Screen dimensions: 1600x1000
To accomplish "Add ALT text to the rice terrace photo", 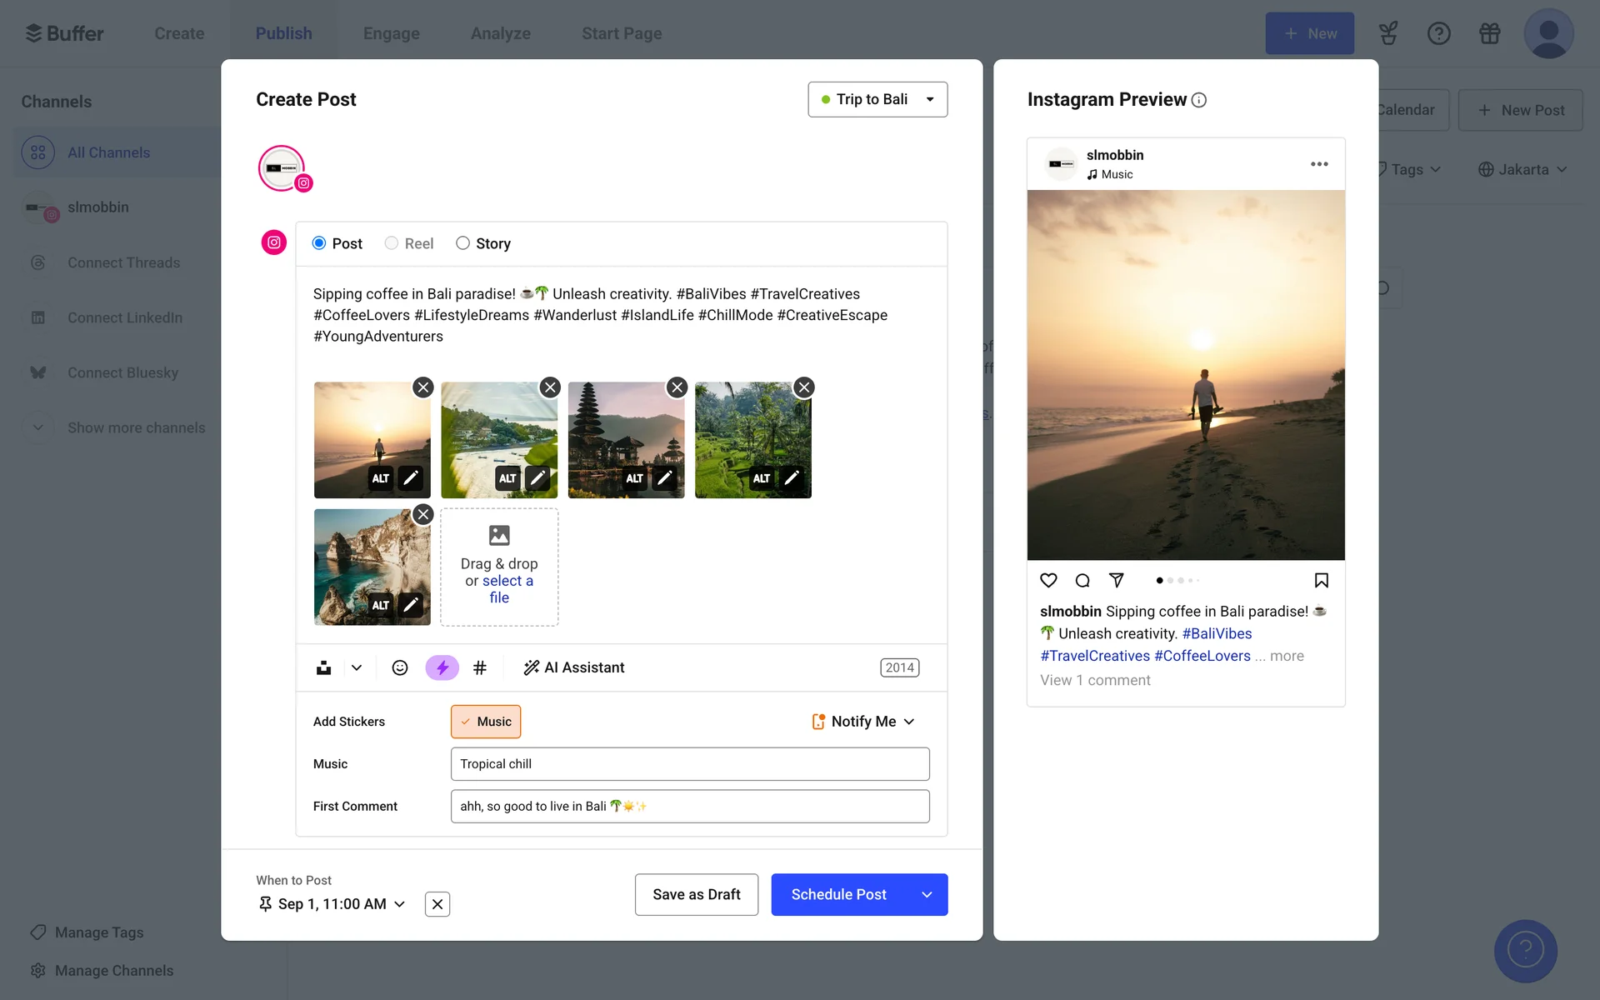I will (x=761, y=478).
